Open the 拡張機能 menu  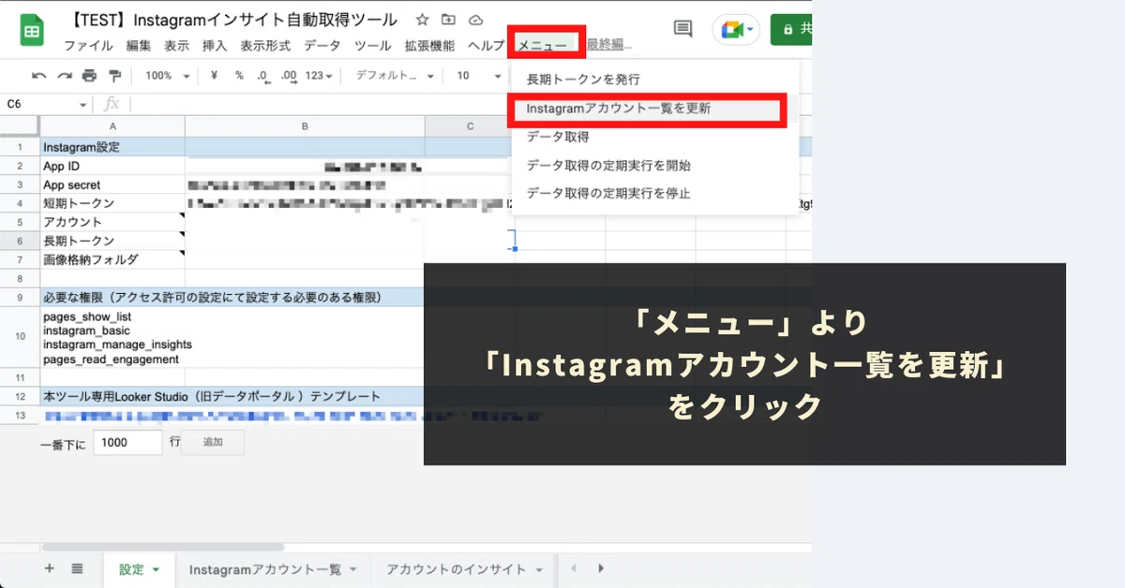pyautogui.click(x=429, y=46)
